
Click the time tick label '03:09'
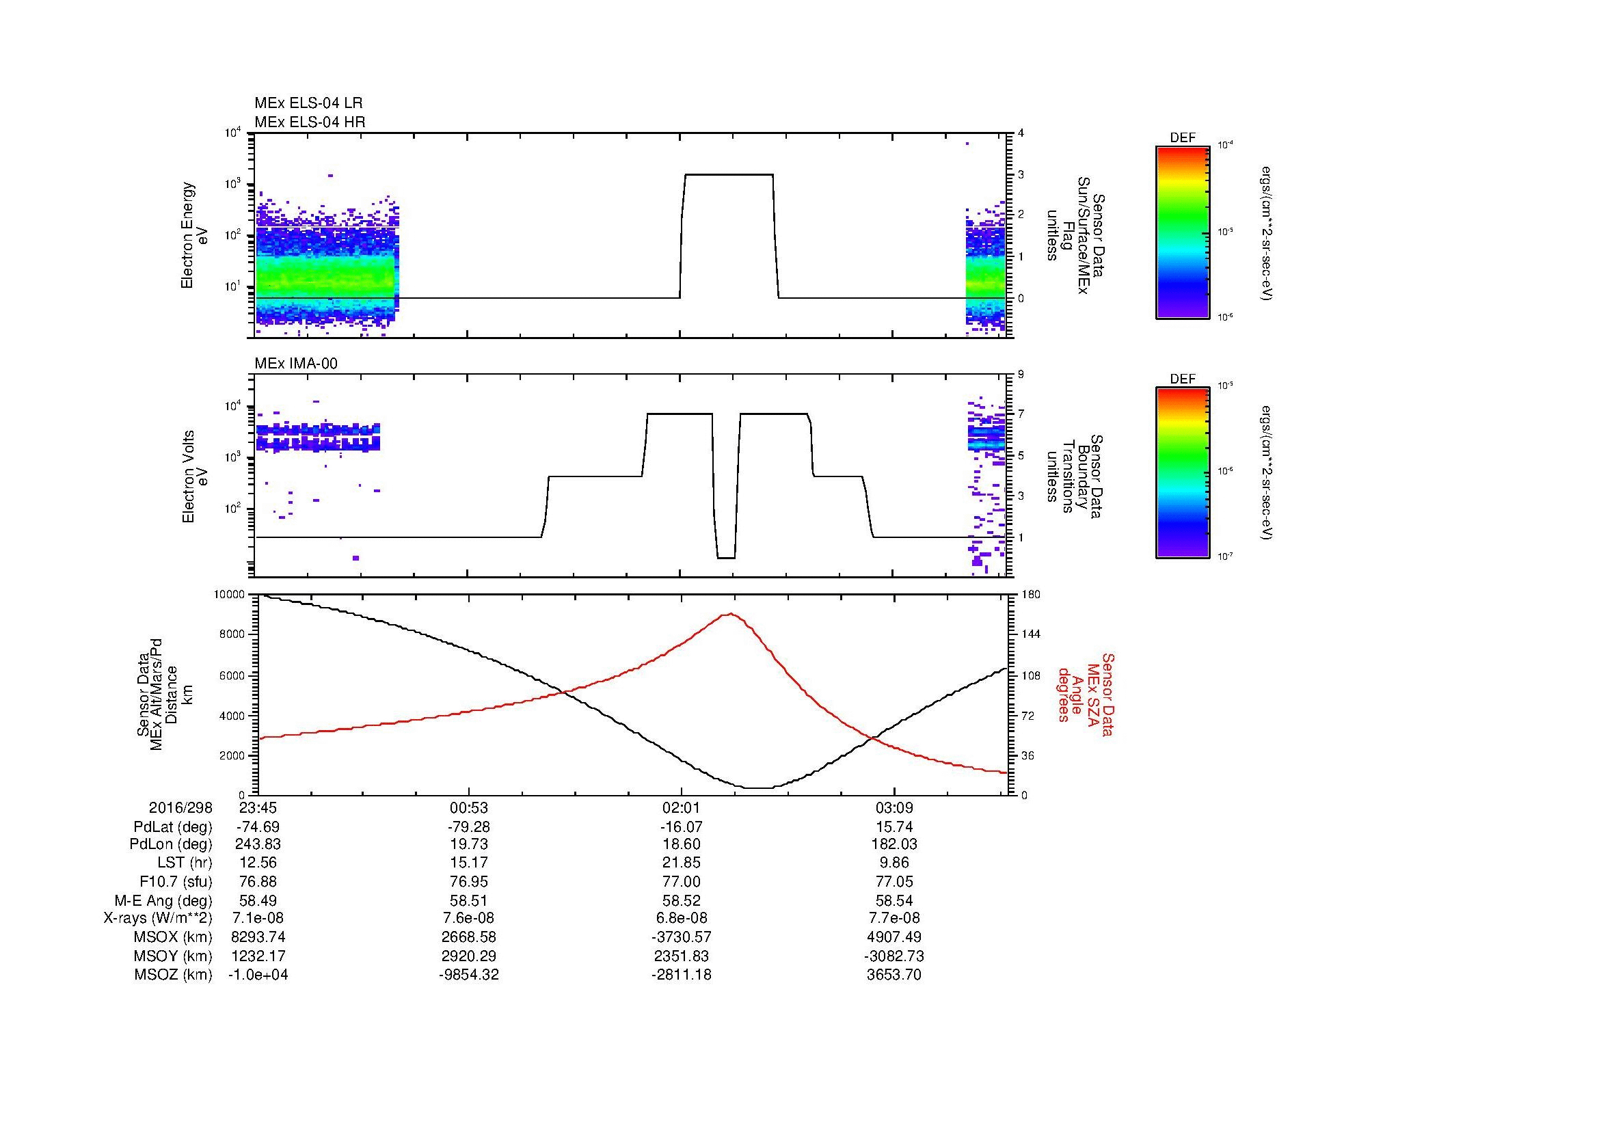(x=893, y=807)
